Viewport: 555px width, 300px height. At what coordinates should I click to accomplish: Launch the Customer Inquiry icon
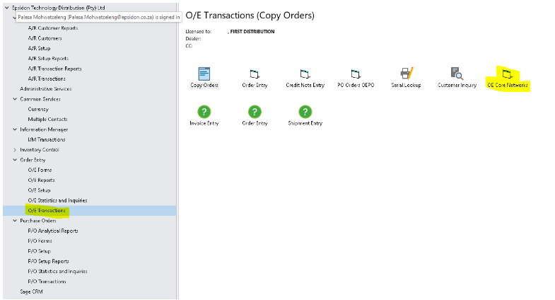[x=457, y=74]
